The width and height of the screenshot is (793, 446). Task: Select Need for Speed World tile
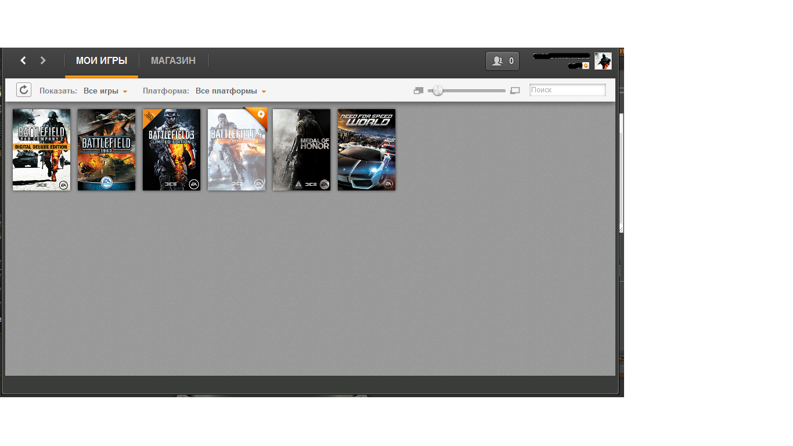367,150
